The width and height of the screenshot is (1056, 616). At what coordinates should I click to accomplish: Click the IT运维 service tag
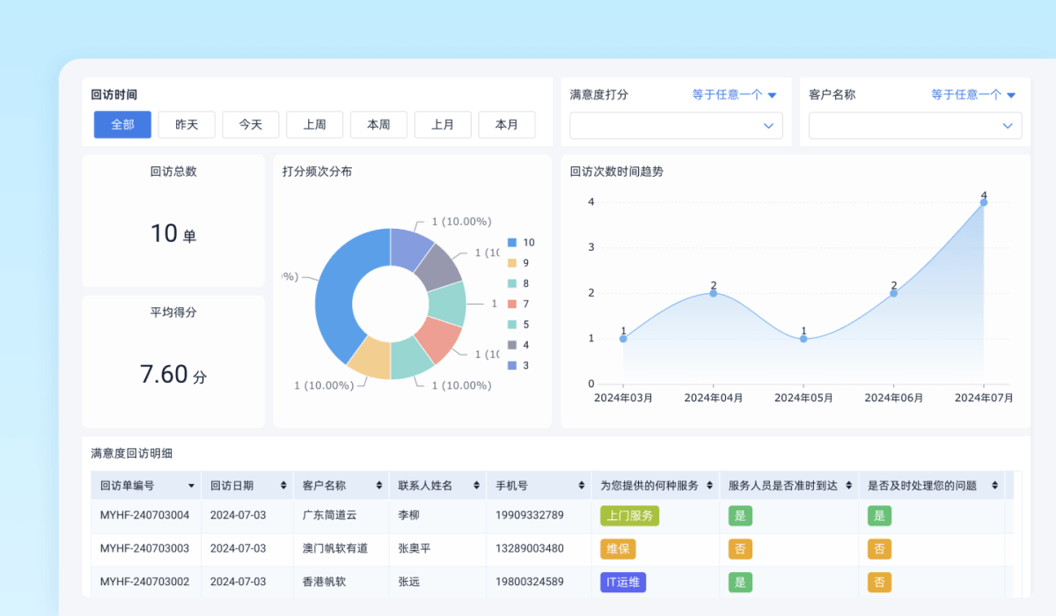click(624, 583)
